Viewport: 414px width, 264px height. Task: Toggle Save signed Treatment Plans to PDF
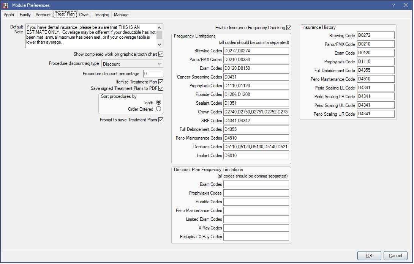point(161,88)
